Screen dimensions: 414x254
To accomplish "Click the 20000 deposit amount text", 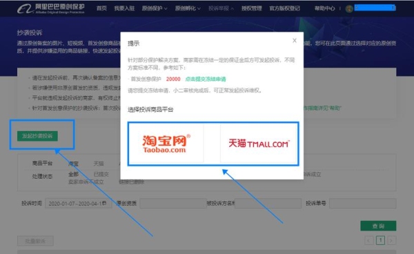I will (x=173, y=79).
